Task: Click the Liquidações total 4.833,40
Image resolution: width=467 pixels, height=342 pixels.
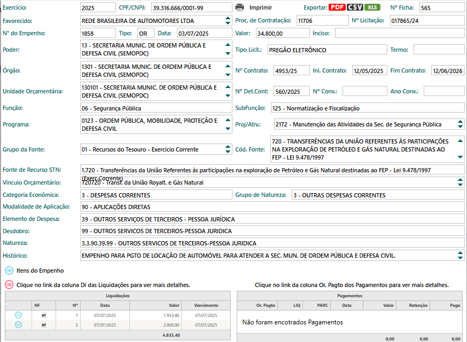Action: pyautogui.click(x=172, y=335)
